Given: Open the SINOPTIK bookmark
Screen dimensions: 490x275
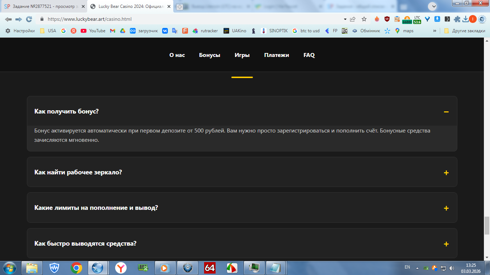Looking at the screenshot, I should [274, 31].
